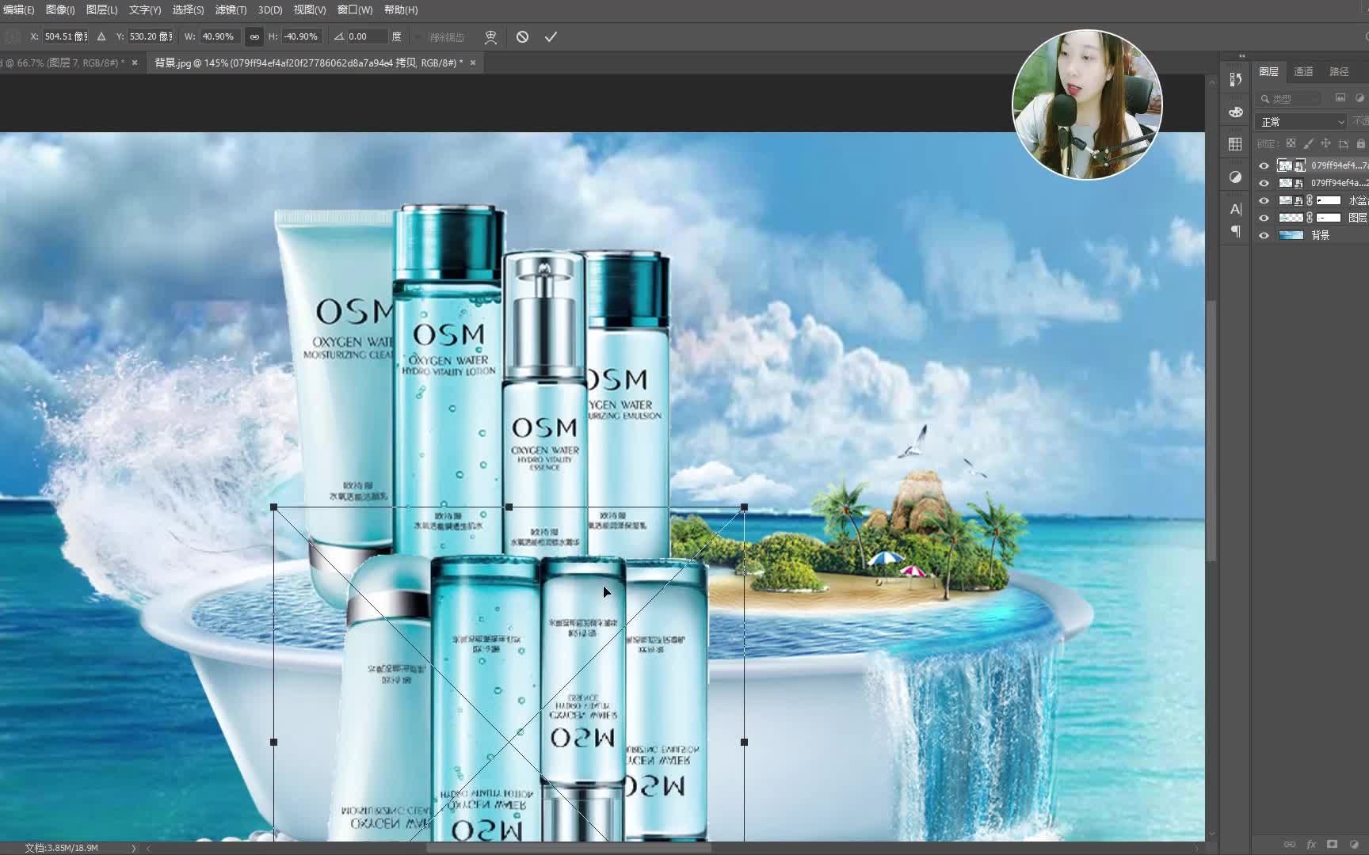Open the blend mode 正常 dropdown
This screenshot has width=1369, height=855.
point(1301,121)
